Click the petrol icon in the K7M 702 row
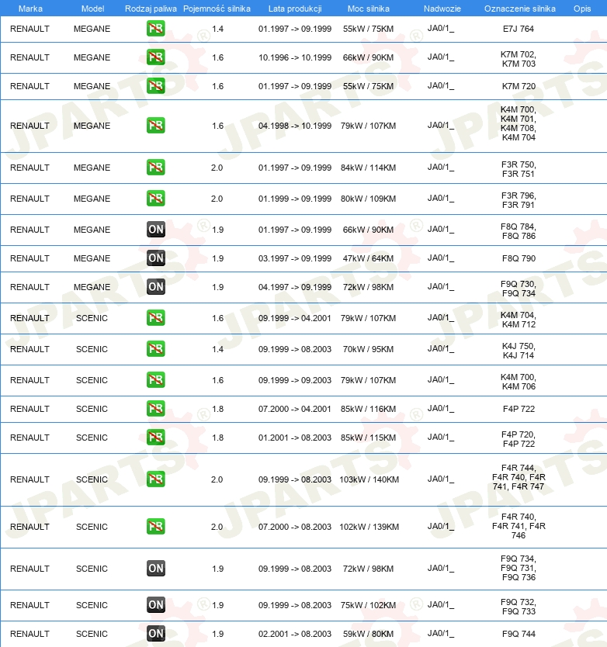This screenshot has height=647, width=607. [156, 57]
